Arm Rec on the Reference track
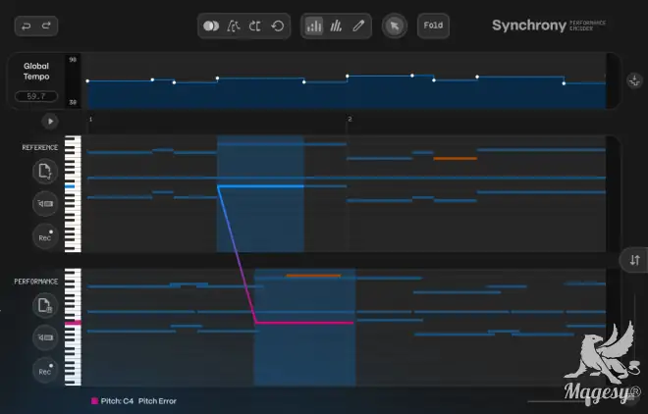Image resolution: width=648 pixels, height=414 pixels. coord(45,235)
